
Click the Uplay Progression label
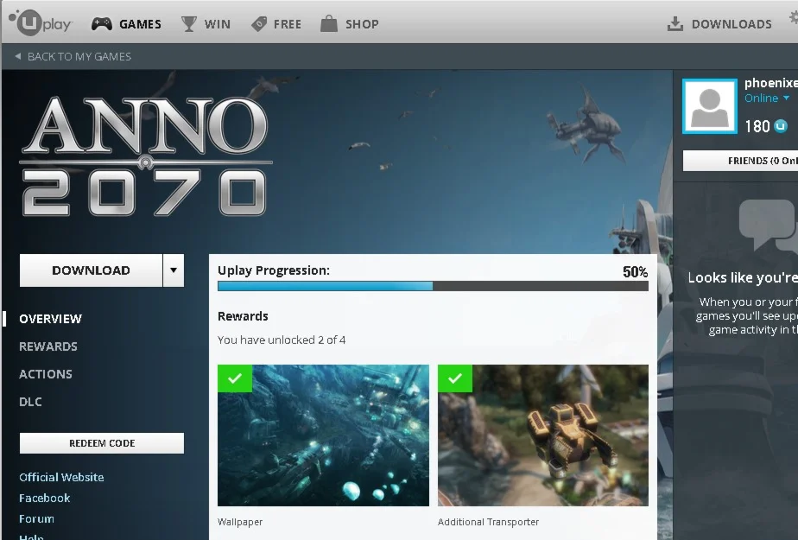(274, 270)
